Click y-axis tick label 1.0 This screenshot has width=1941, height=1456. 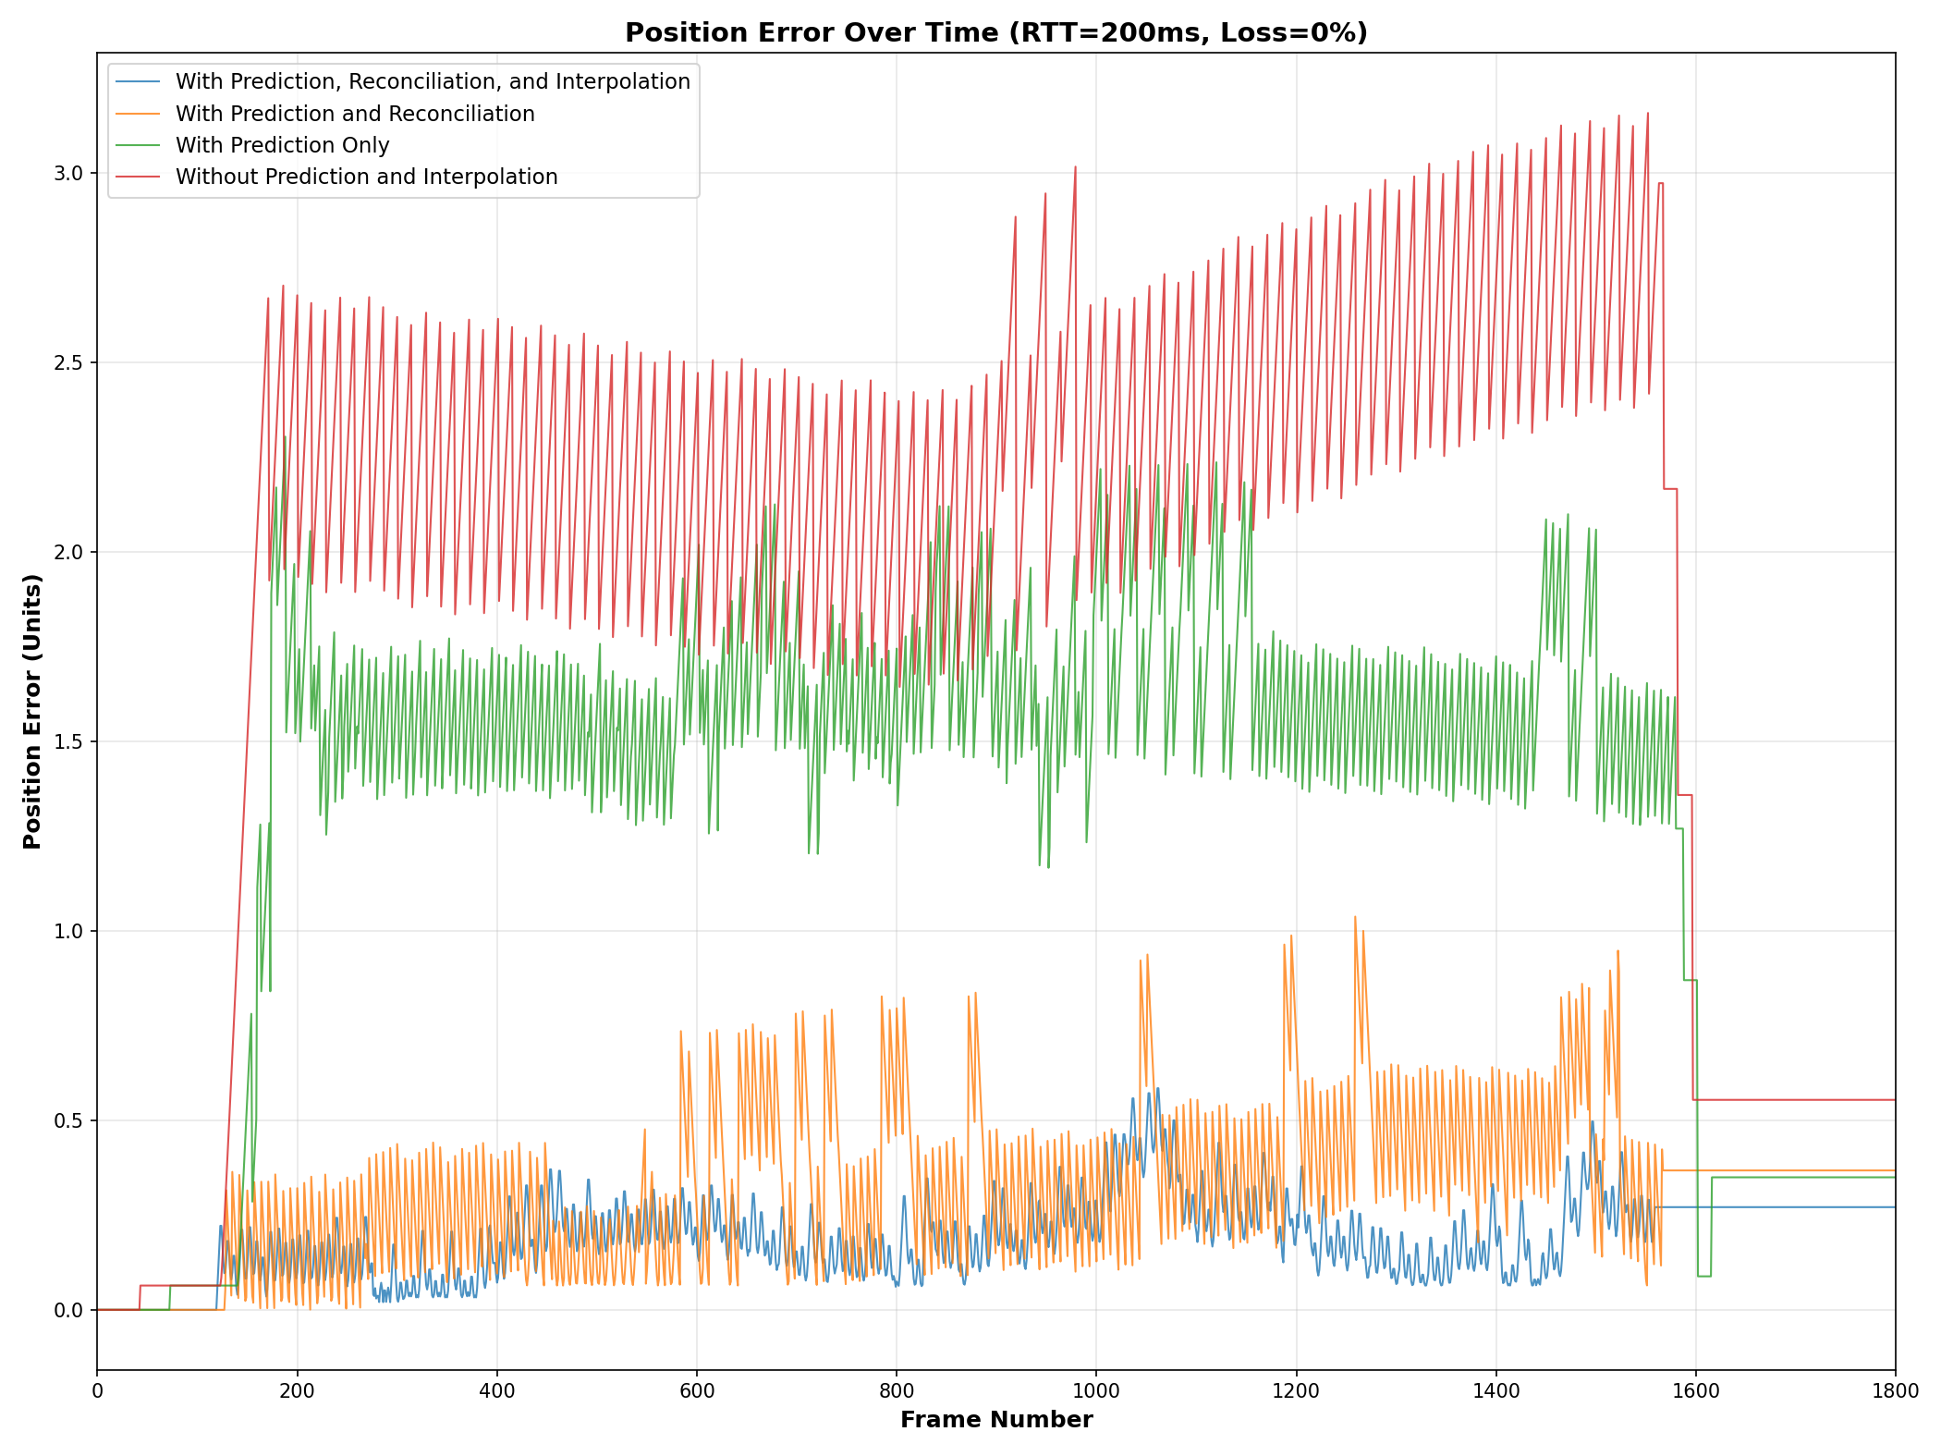point(67,931)
